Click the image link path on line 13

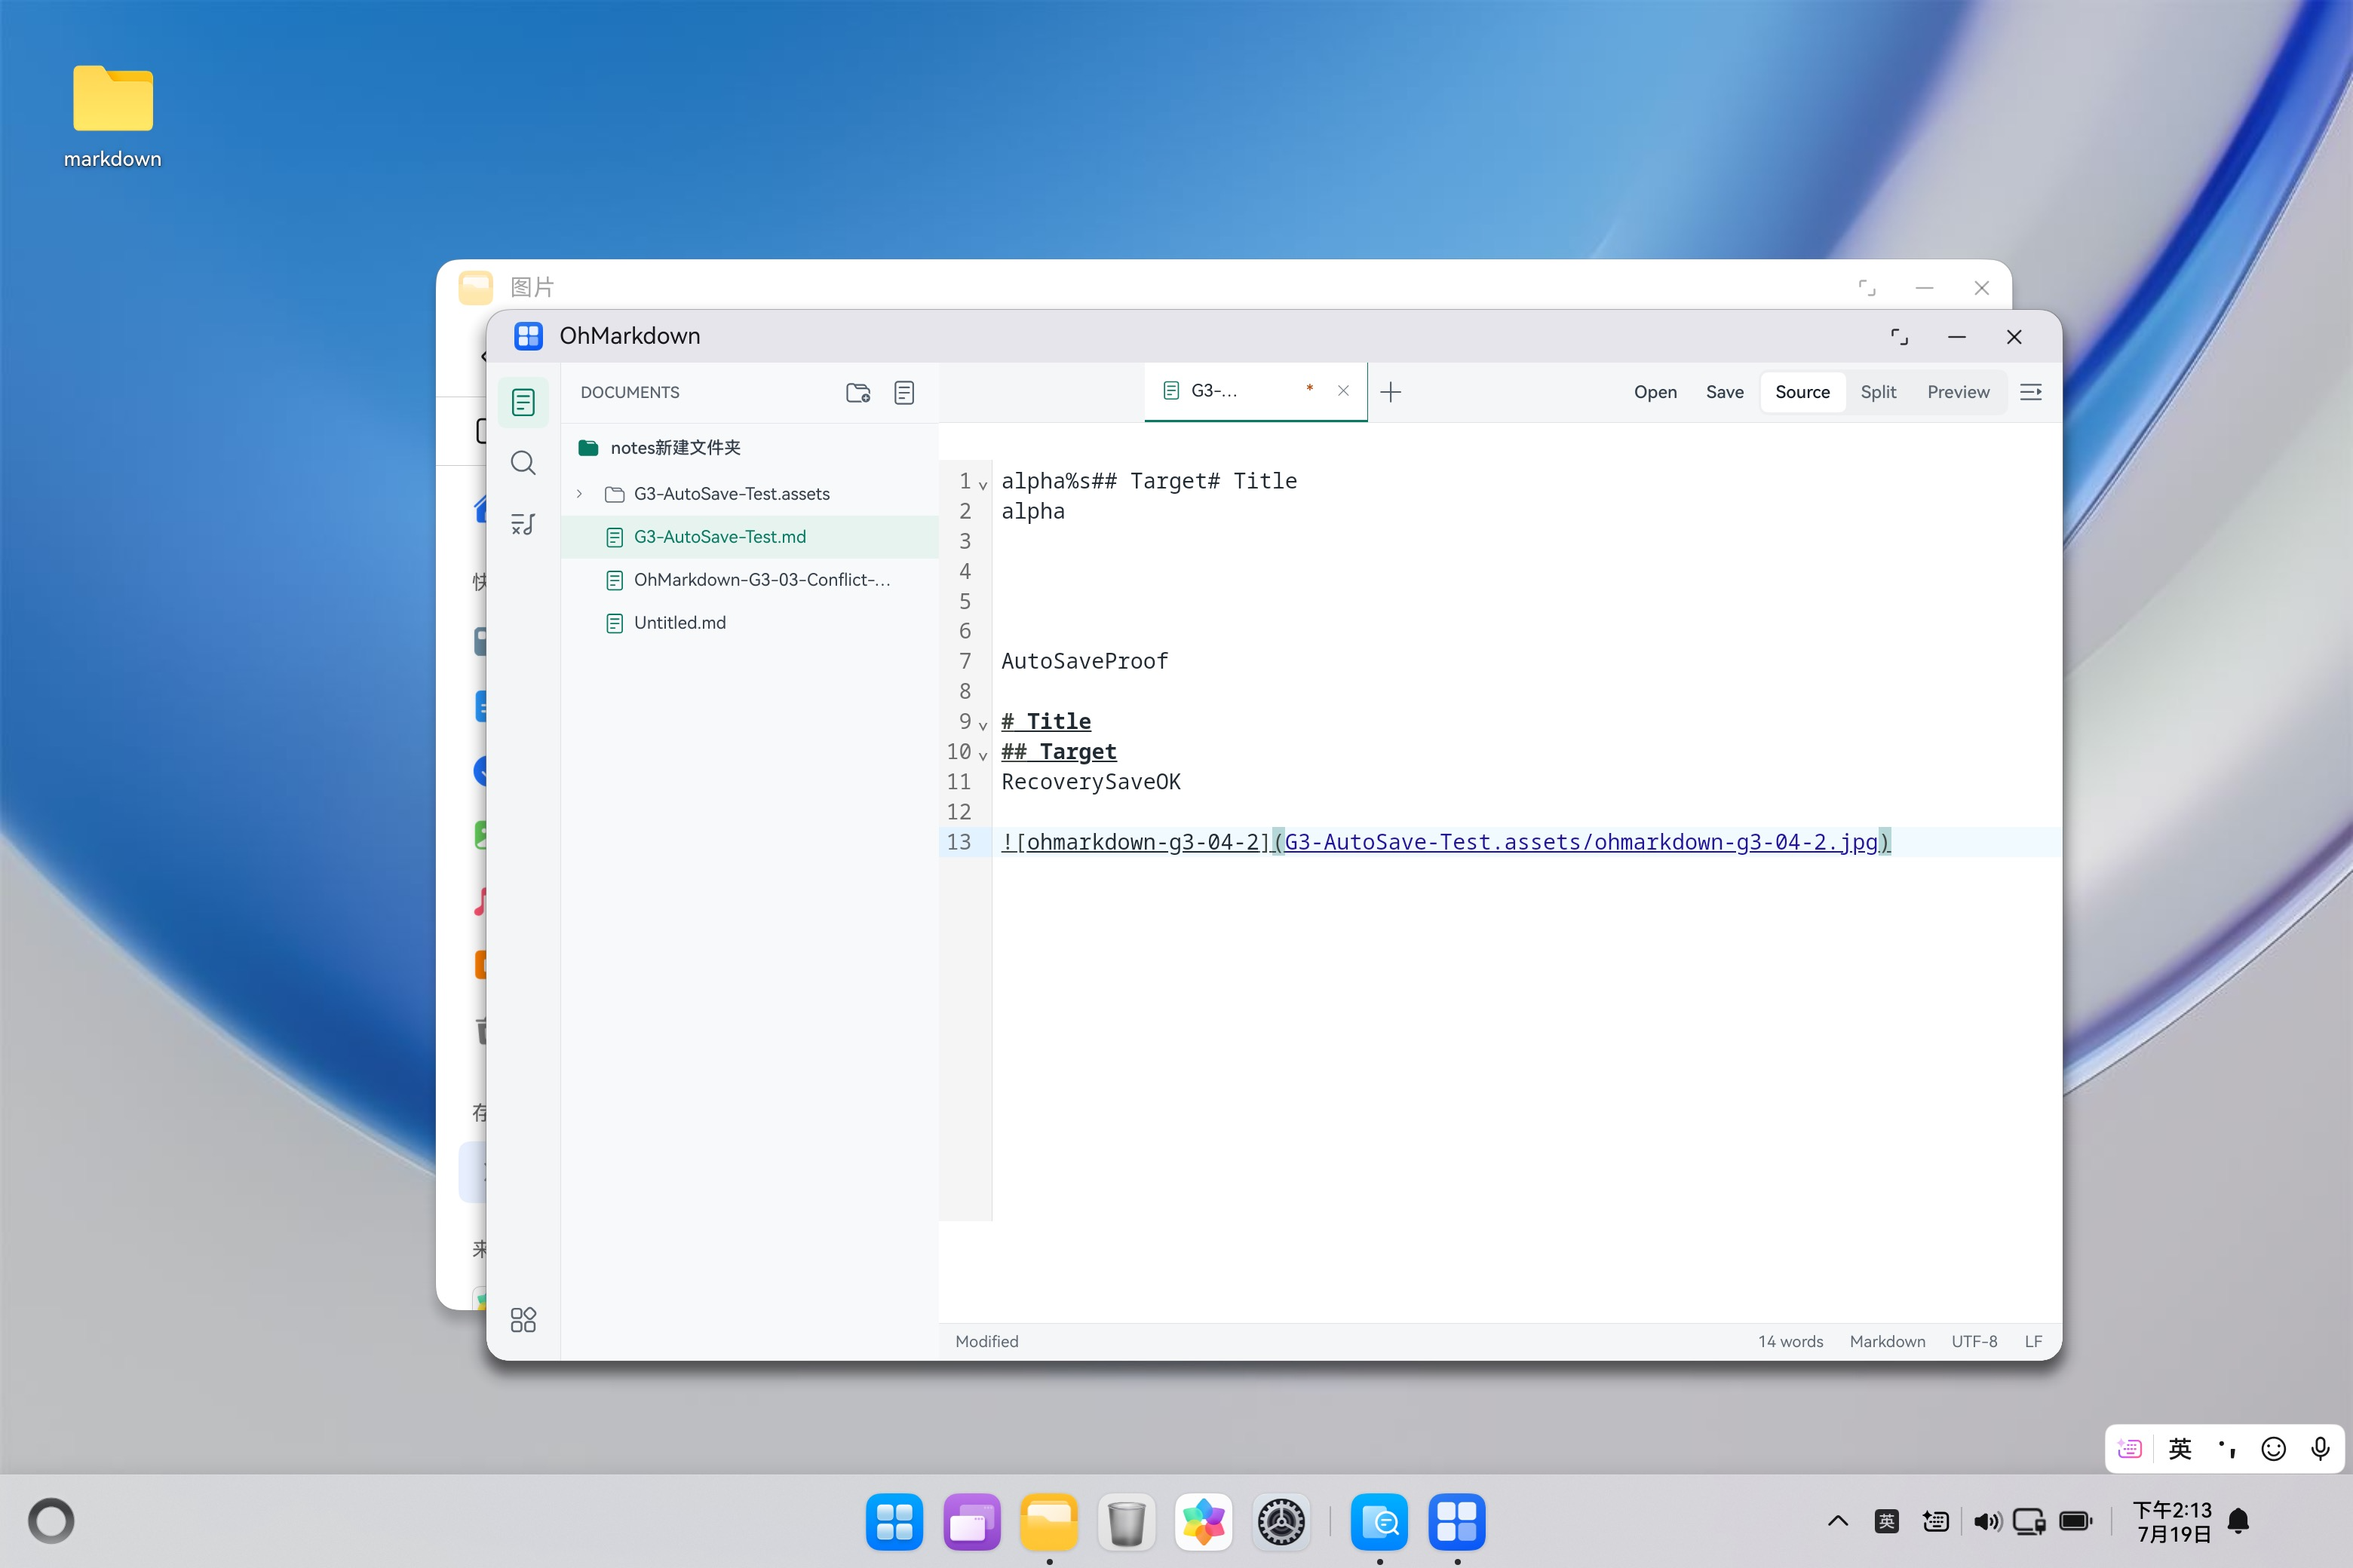point(1581,842)
